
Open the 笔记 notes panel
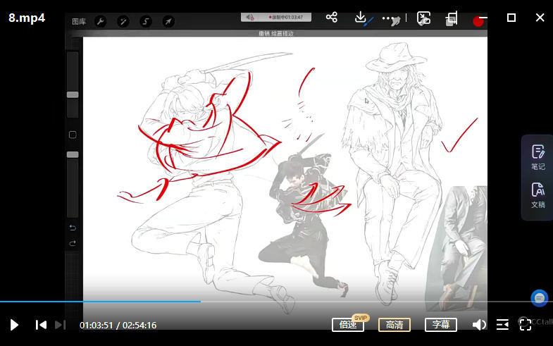click(538, 157)
